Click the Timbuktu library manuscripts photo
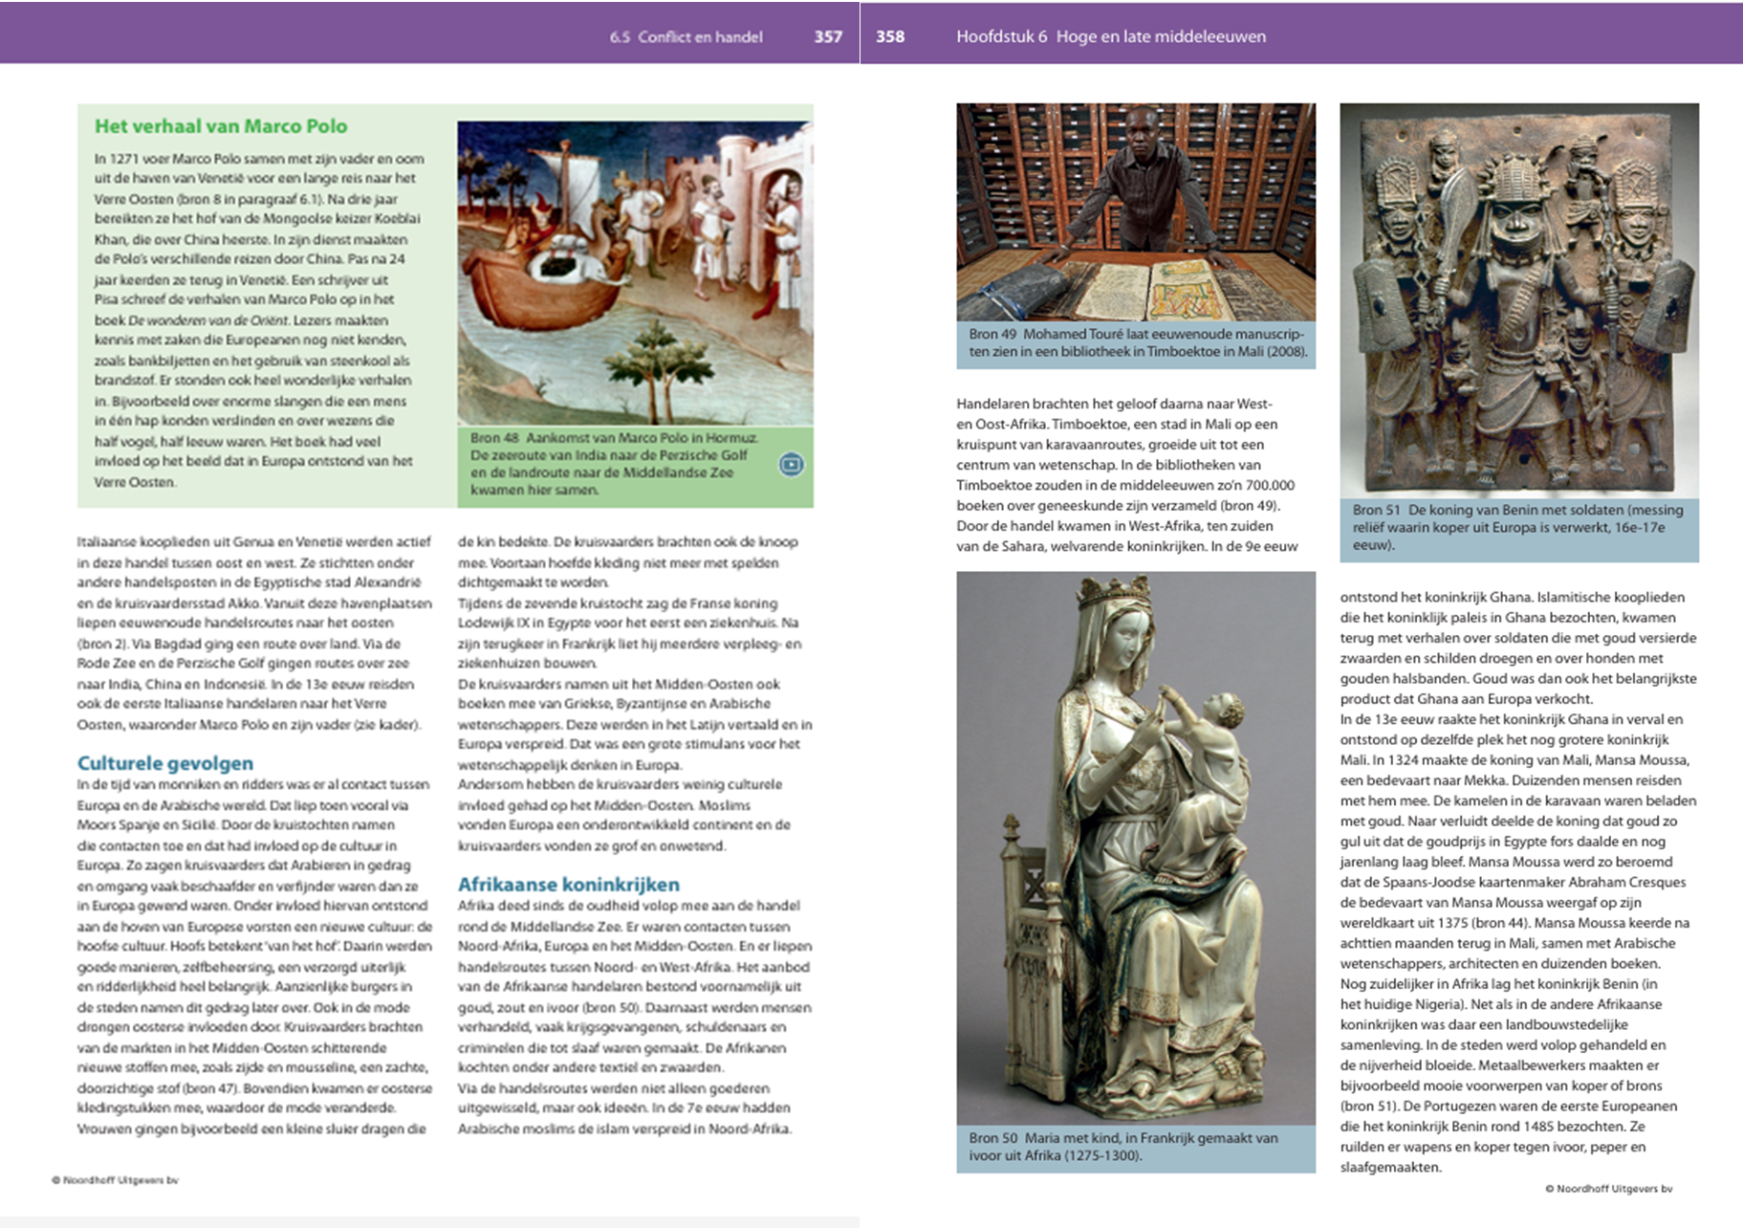The width and height of the screenshot is (1743, 1228). click(x=1135, y=211)
